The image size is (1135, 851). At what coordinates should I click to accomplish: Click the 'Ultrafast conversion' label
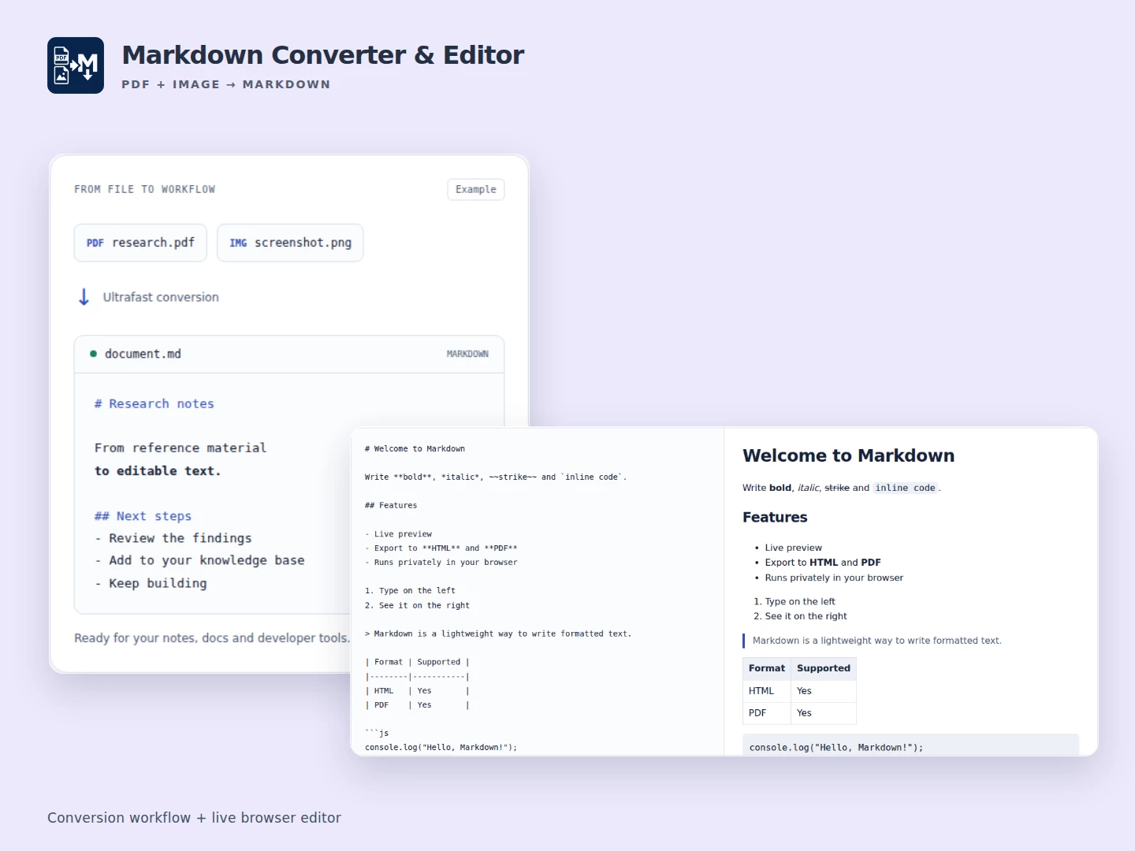[161, 297]
